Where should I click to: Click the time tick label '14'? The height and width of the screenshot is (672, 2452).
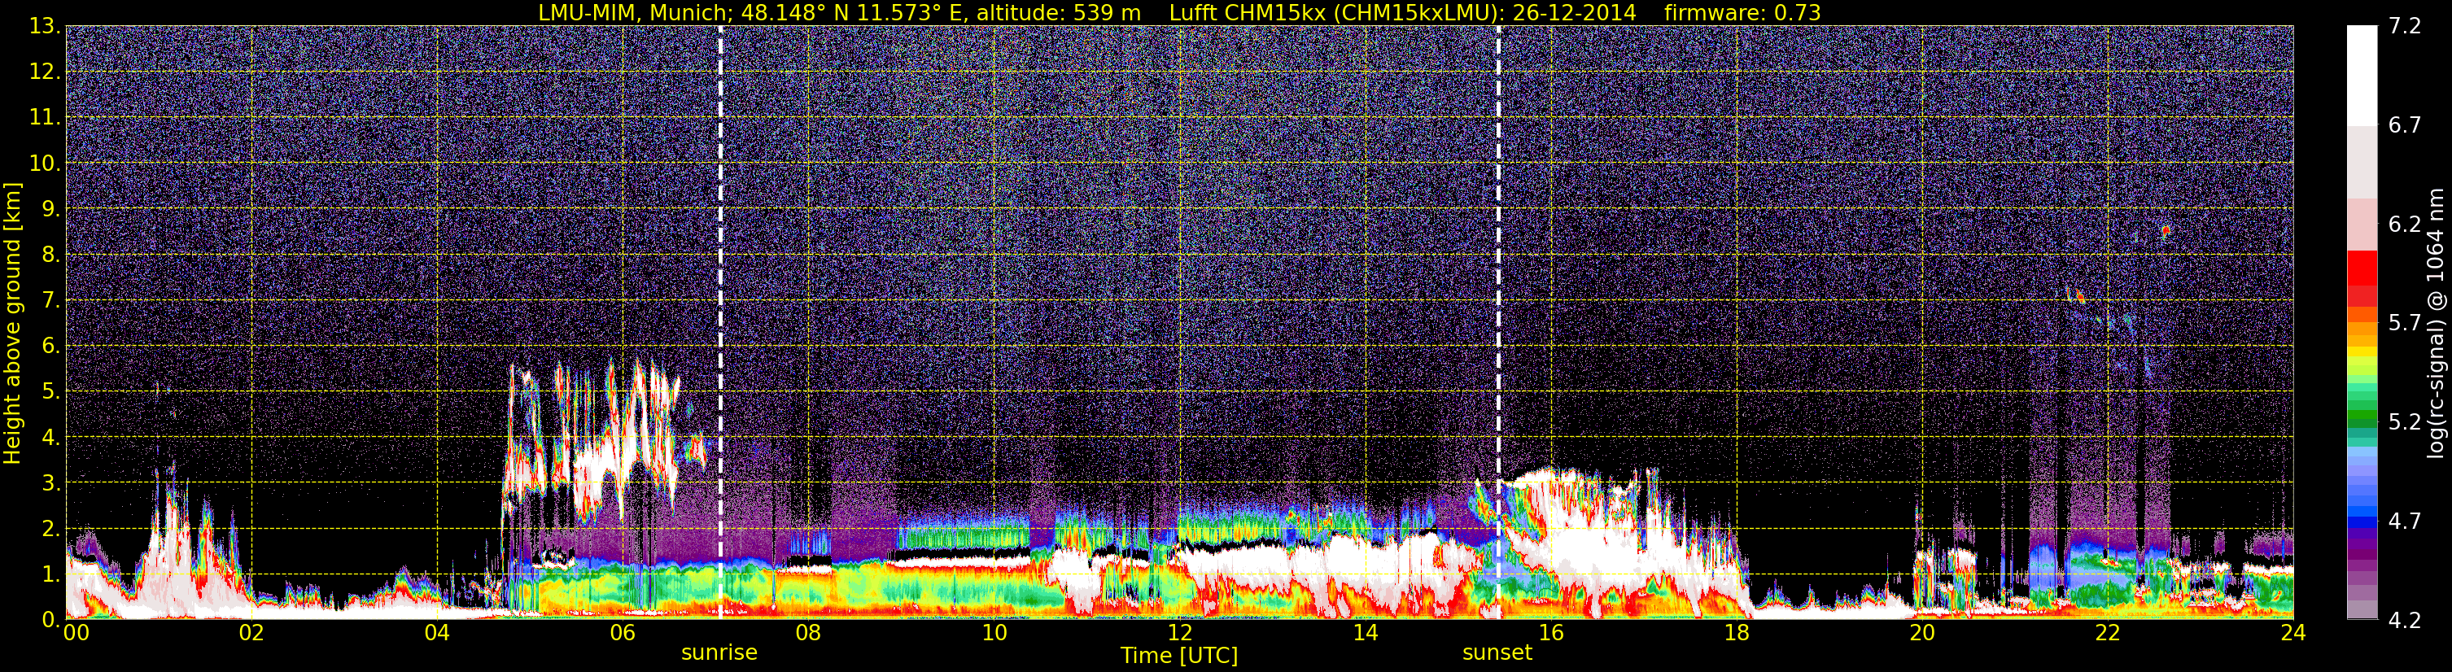coord(1365,633)
